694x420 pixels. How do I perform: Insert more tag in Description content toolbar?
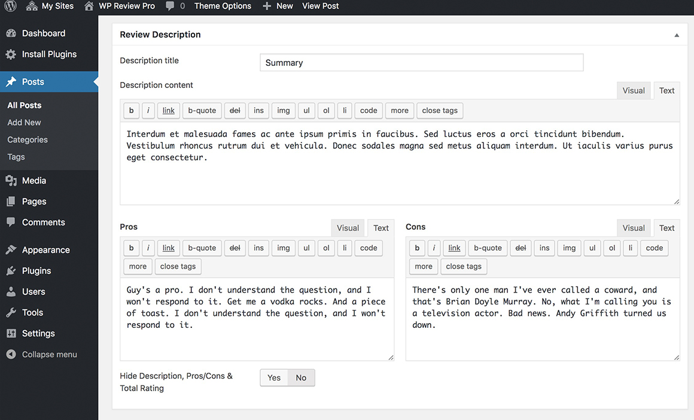[399, 111]
